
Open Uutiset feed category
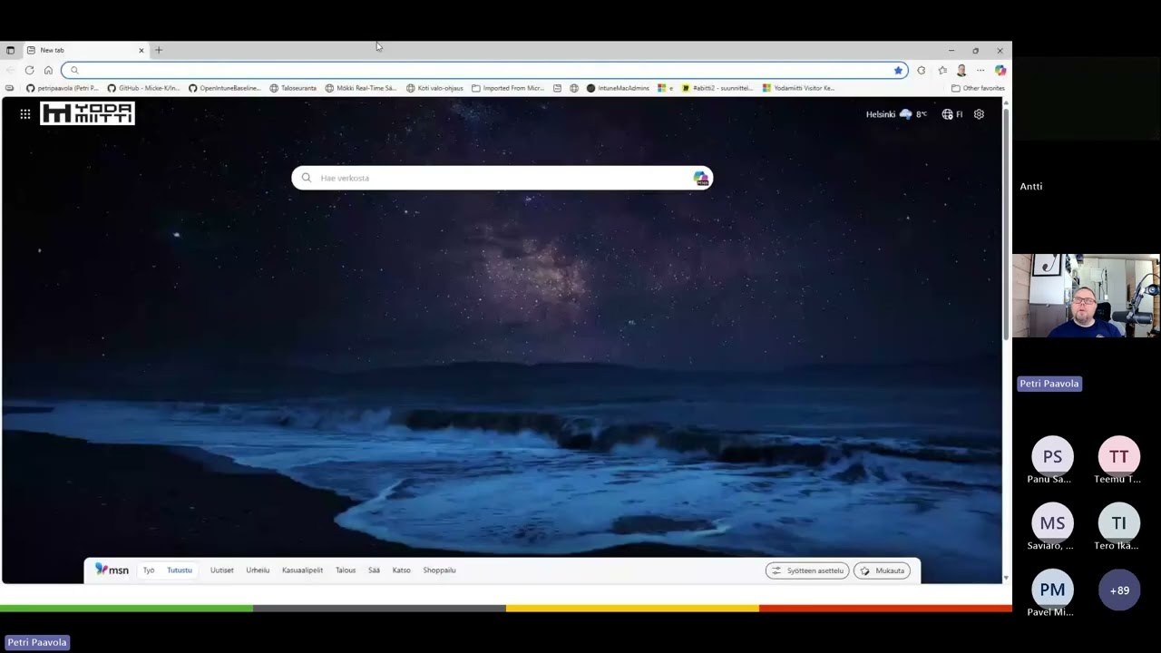(222, 570)
